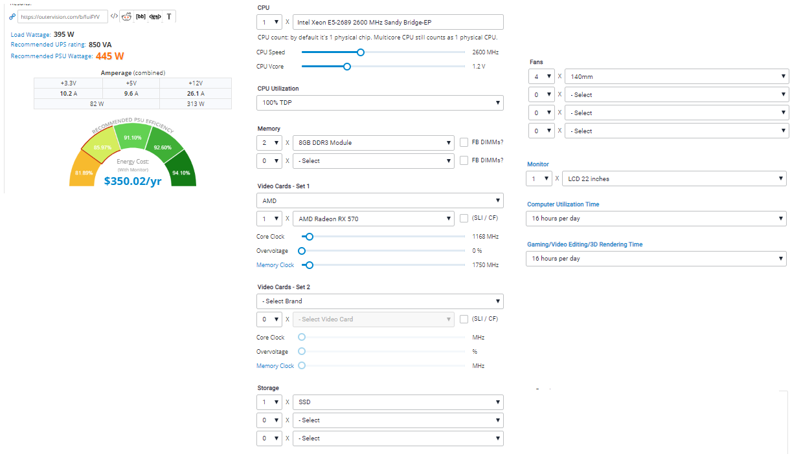Open the CPU Utilization 100% TDP dropdown
This screenshot has width=790, height=454.
(x=380, y=102)
